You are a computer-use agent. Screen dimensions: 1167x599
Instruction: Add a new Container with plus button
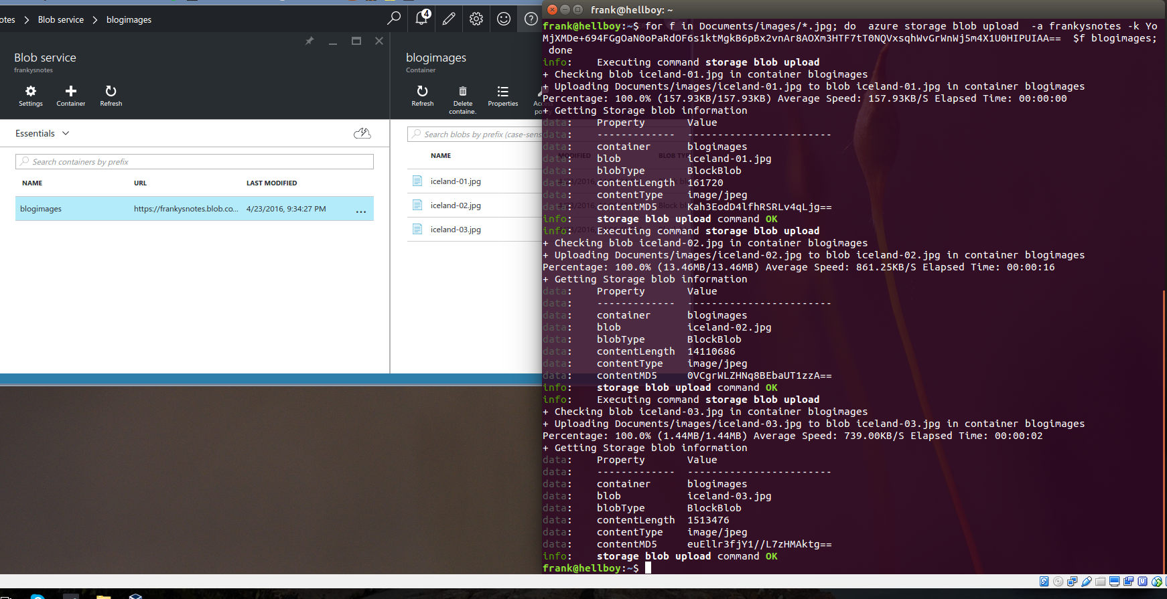[71, 96]
